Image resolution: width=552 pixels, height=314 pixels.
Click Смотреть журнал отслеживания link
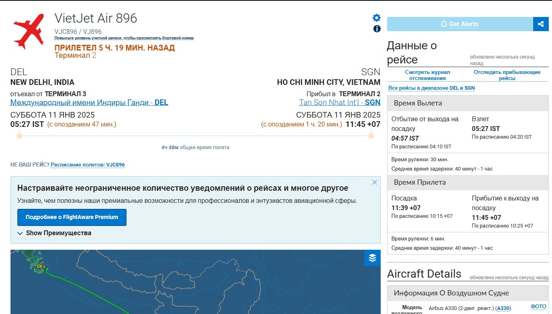428,75
